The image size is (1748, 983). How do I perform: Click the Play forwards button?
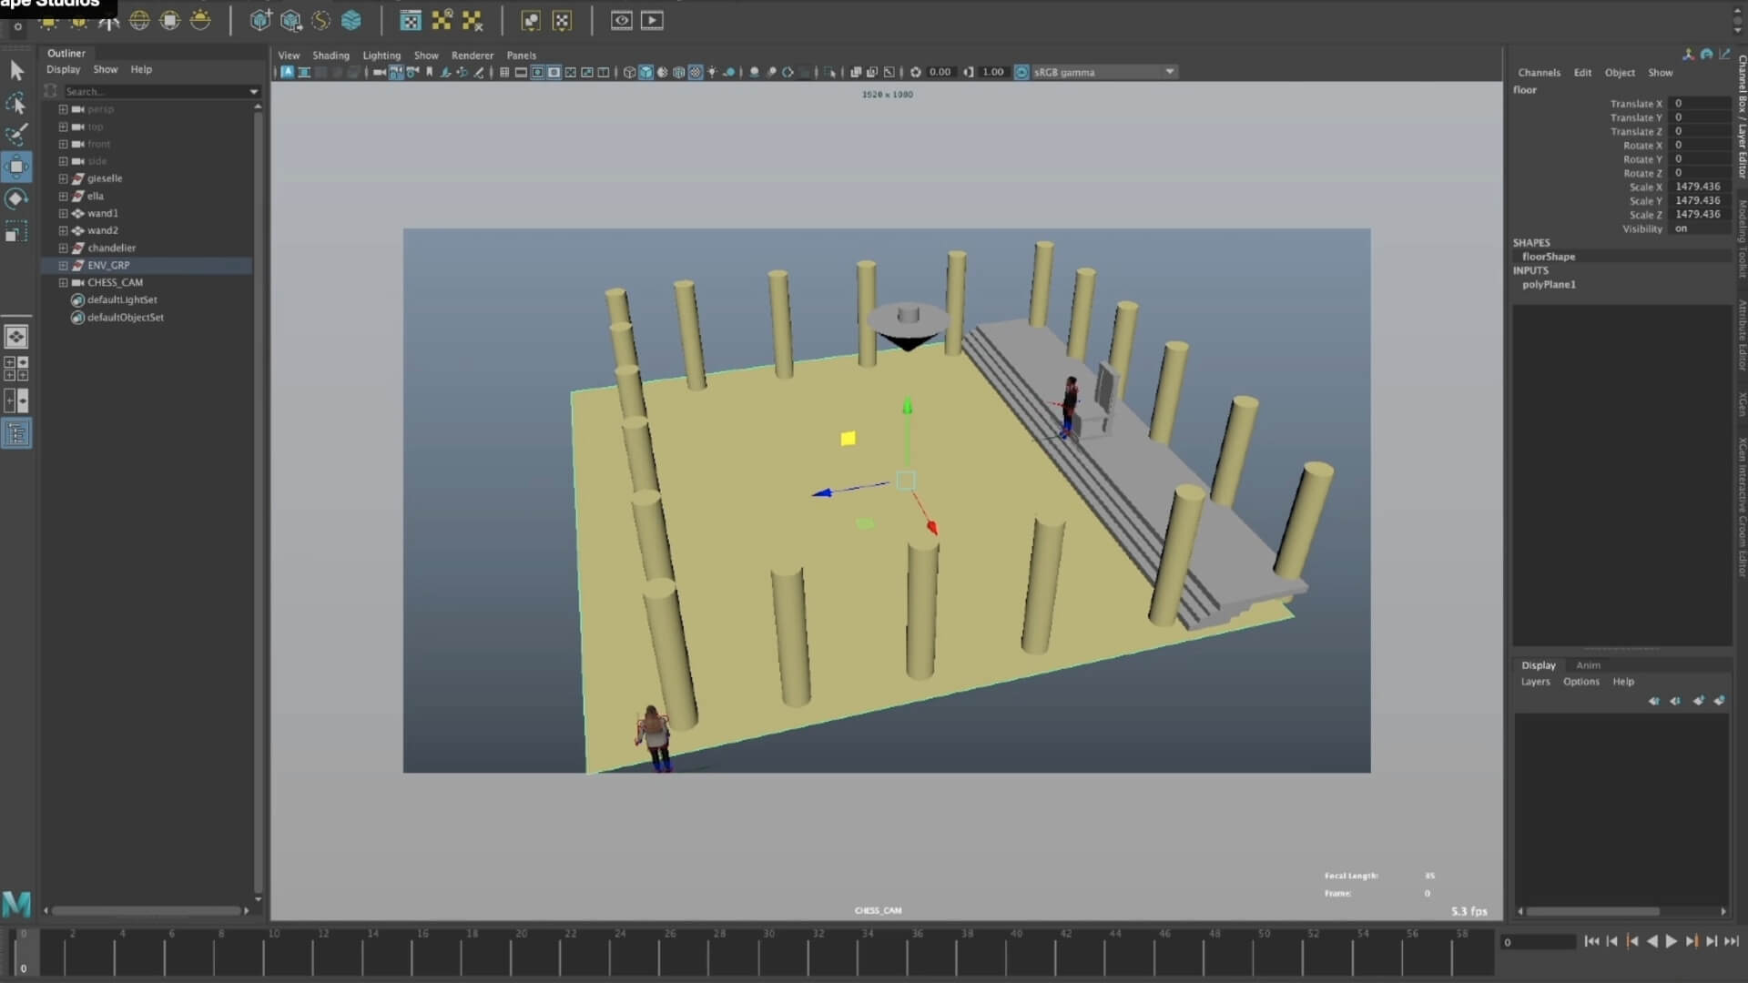point(1672,941)
